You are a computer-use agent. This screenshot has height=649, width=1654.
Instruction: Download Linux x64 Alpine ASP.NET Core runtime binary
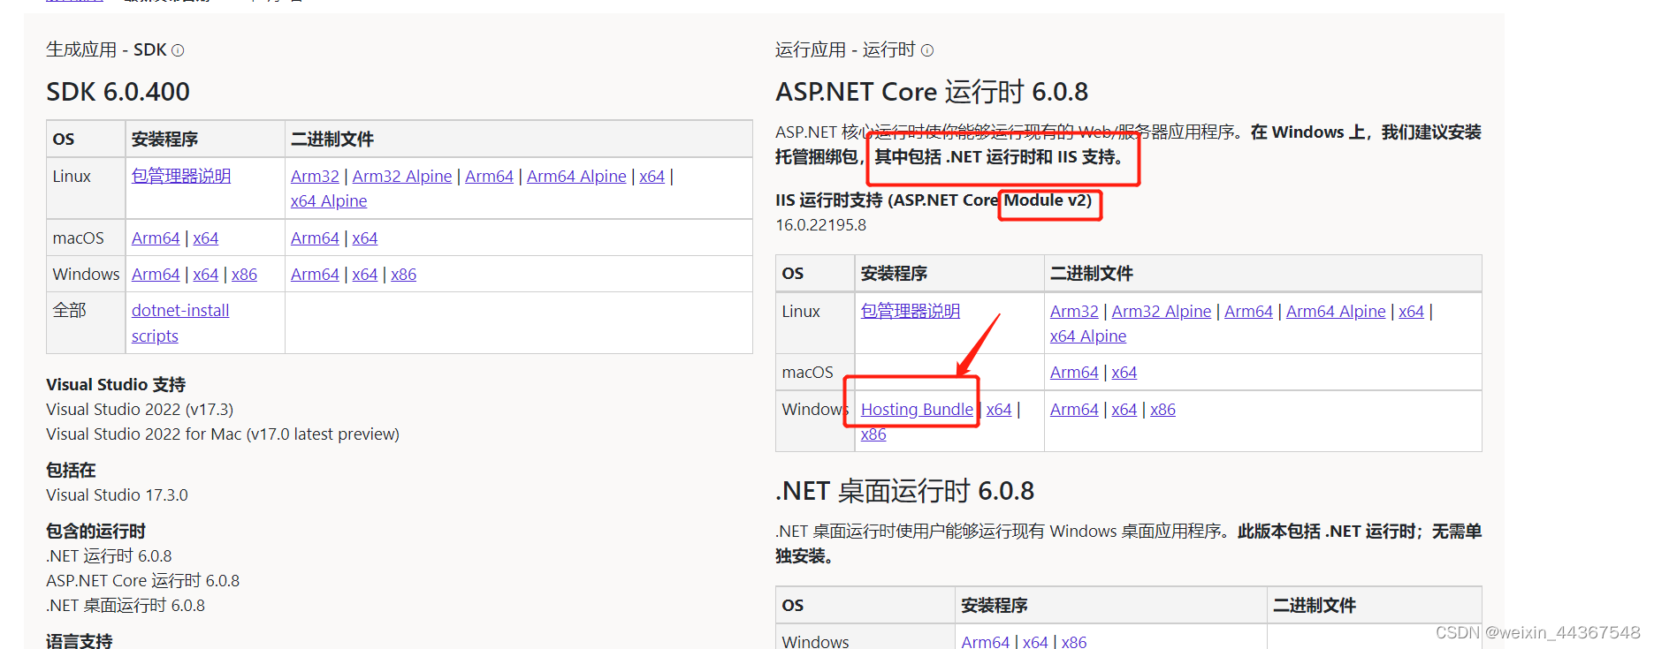[x=1088, y=336]
